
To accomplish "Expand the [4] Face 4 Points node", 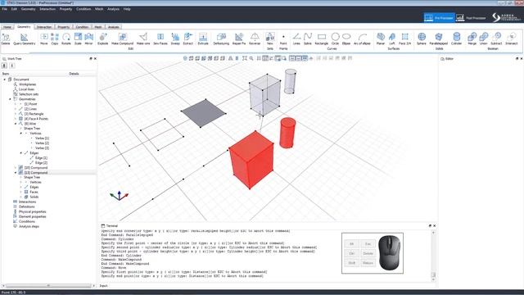I will pos(16,119).
